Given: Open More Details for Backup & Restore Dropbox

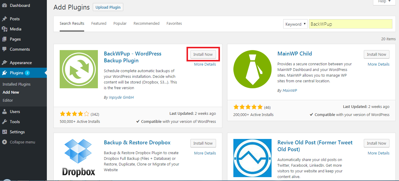Looking at the screenshot, I should 205,153.
